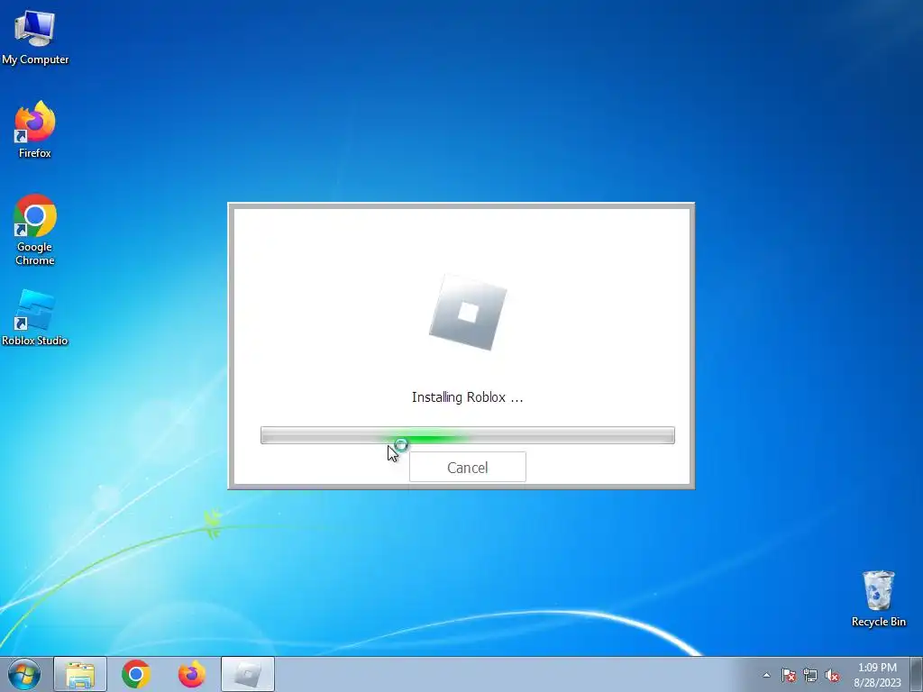Open the network status tray icon
This screenshot has height=692, width=923.
[810, 675]
